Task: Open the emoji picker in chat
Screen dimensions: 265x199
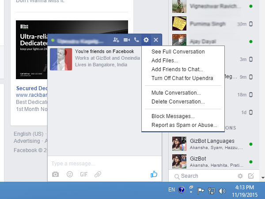Action: 69,174
